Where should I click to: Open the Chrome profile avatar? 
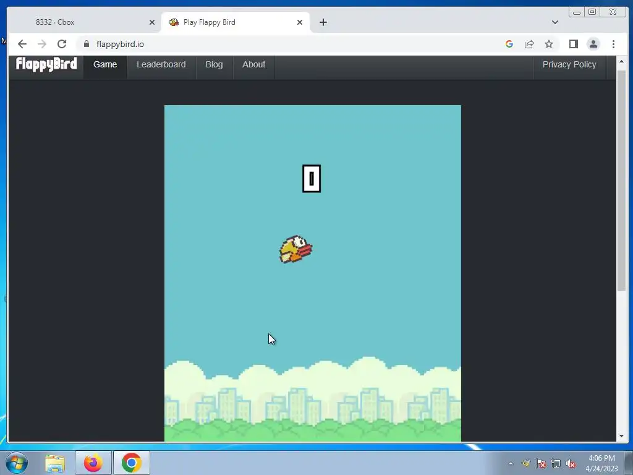(593, 44)
